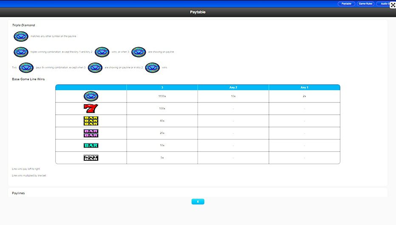
Task: Click the 'Paylines' section heading
Action: (18, 193)
